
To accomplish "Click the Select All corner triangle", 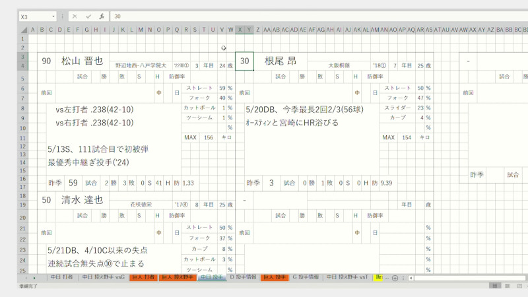I will pyautogui.click(x=24, y=30).
